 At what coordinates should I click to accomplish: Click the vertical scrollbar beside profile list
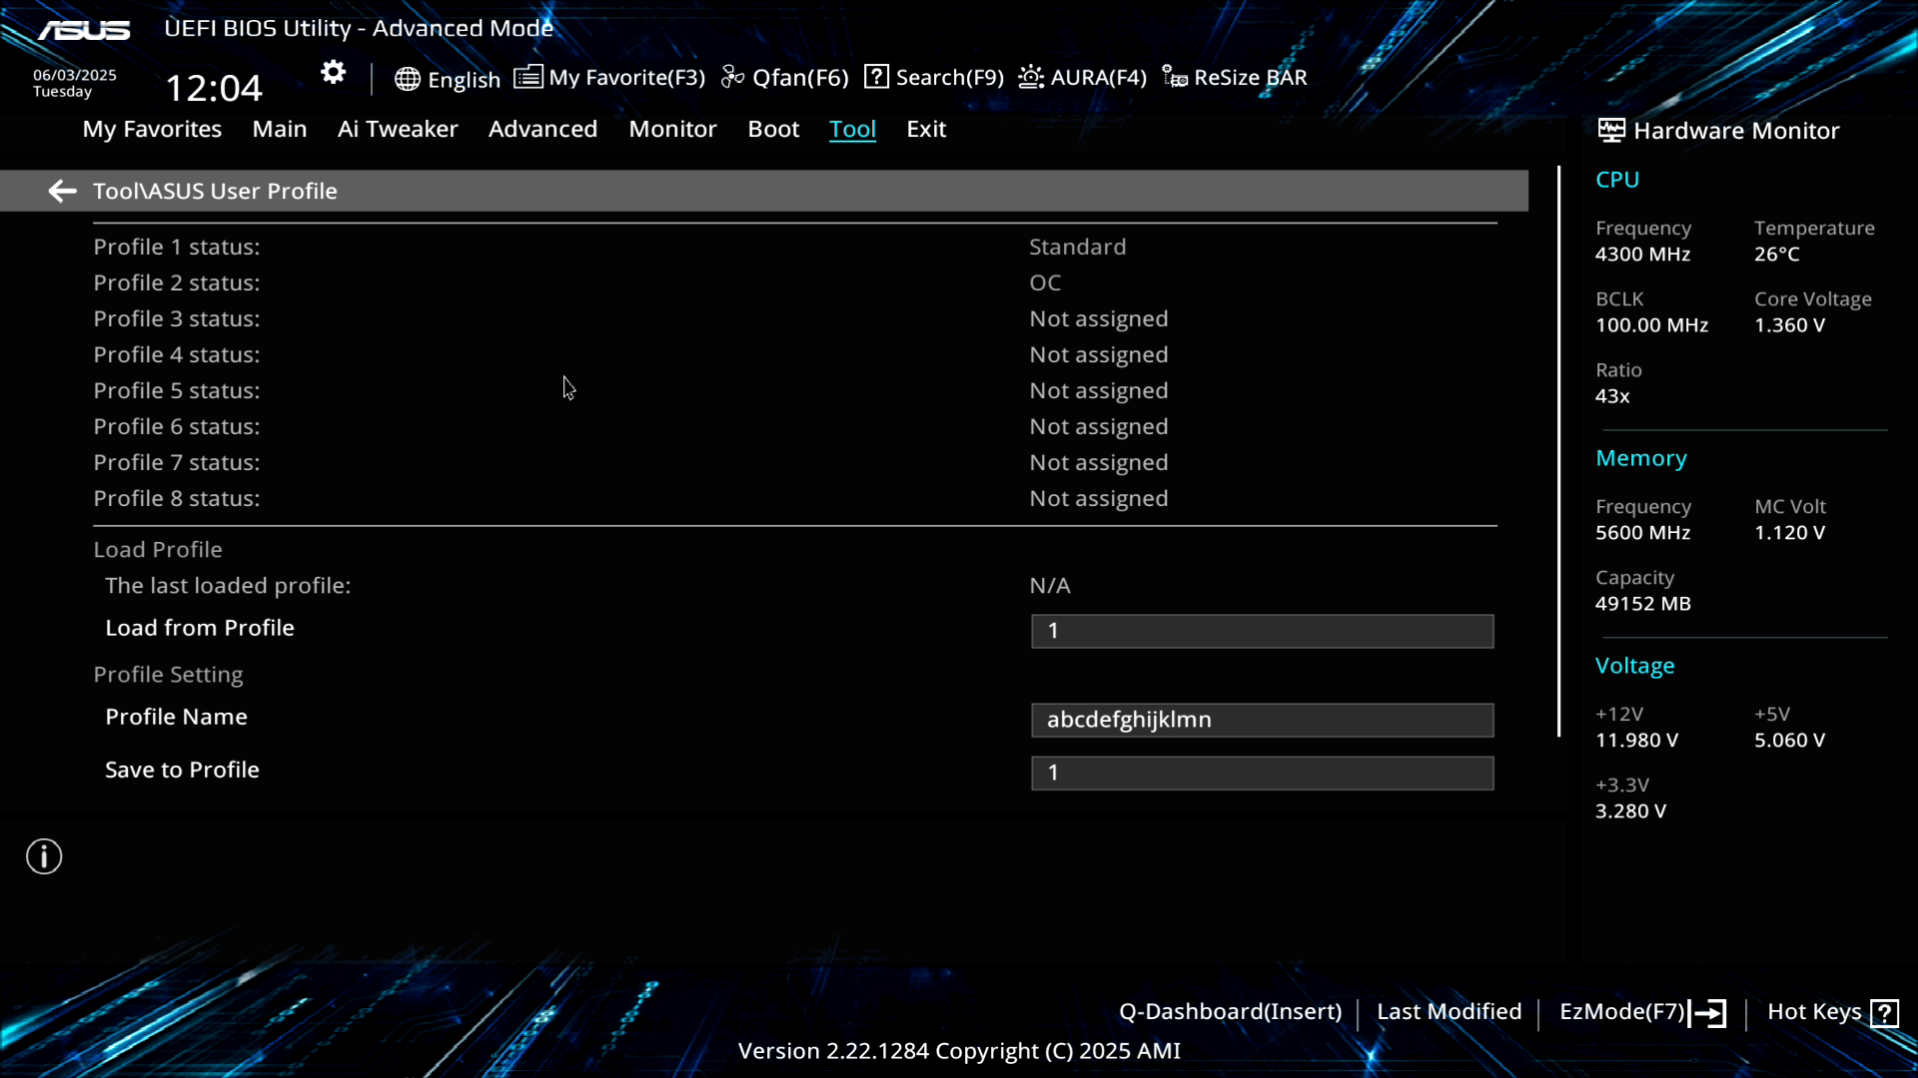coord(1558,449)
